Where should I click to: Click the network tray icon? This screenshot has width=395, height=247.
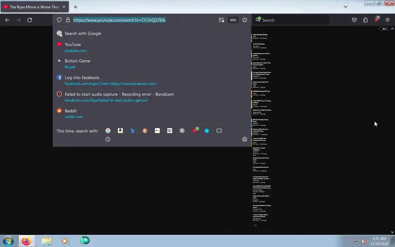point(356,241)
